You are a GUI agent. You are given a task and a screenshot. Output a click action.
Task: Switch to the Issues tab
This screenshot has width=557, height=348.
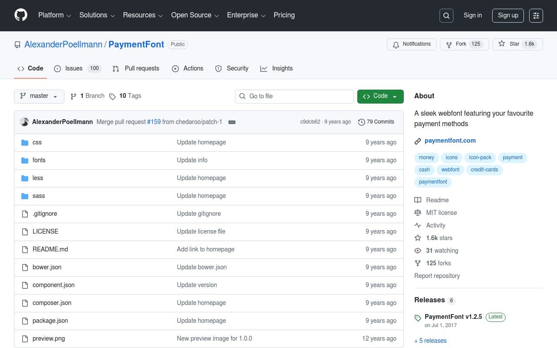74,68
